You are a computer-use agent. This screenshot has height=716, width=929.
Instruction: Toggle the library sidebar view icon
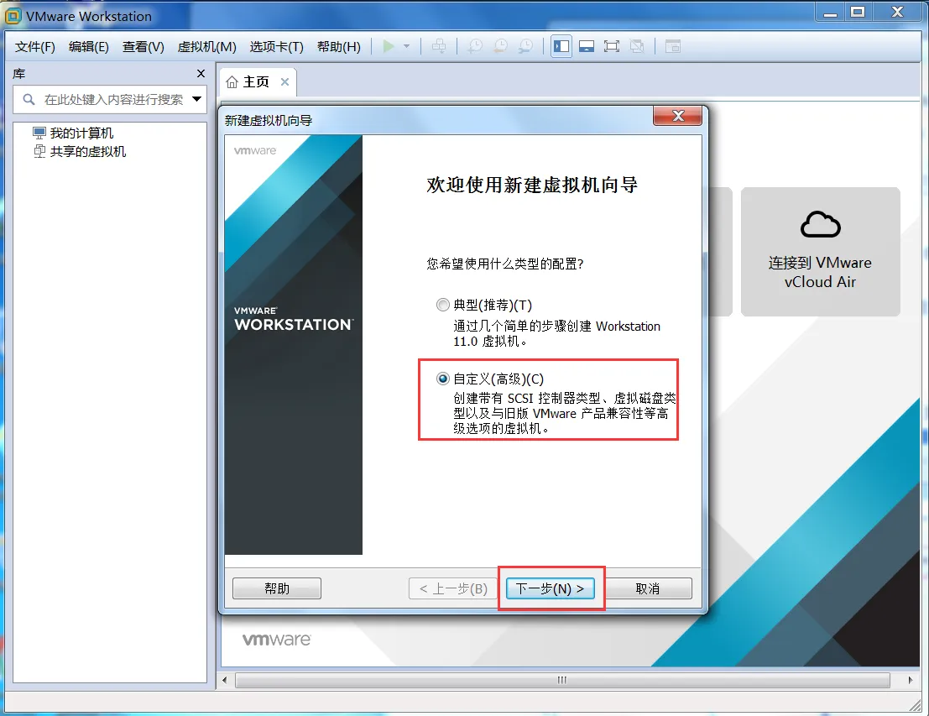point(561,46)
